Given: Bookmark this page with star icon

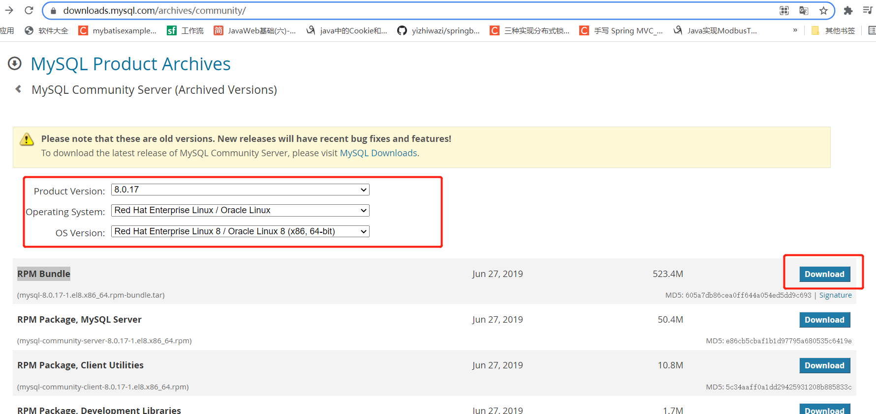Looking at the screenshot, I should [823, 10].
